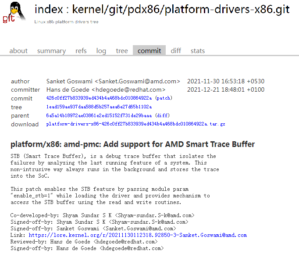Click the Co-developed-by Shyam Sundar S K line

point(103,215)
